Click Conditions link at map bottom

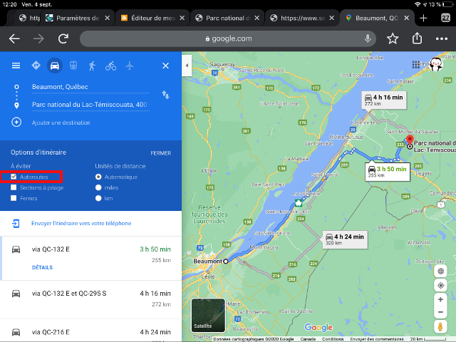[x=333, y=339]
